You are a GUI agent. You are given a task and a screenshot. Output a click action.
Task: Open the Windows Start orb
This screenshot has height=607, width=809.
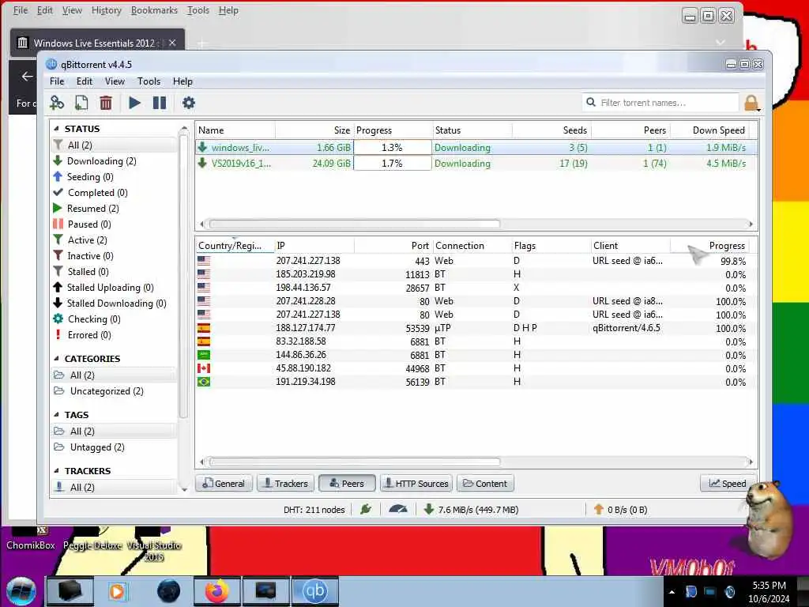click(21, 592)
